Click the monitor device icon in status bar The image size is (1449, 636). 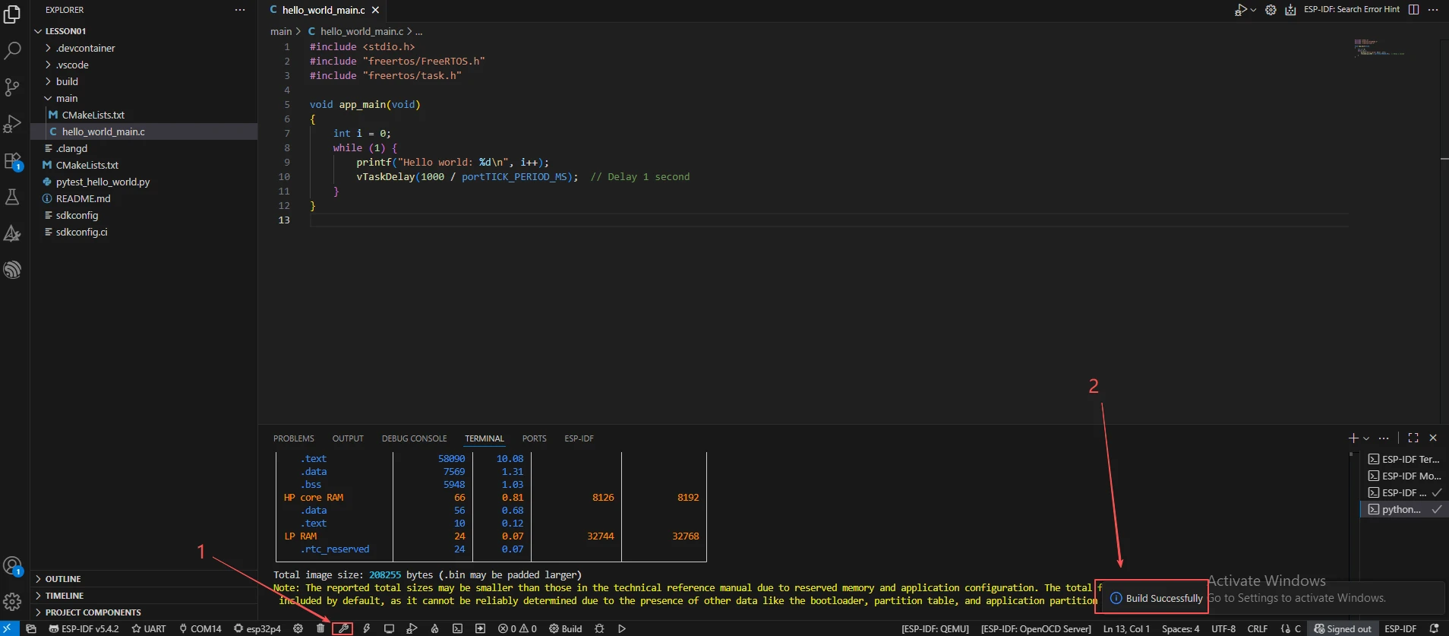(x=389, y=628)
